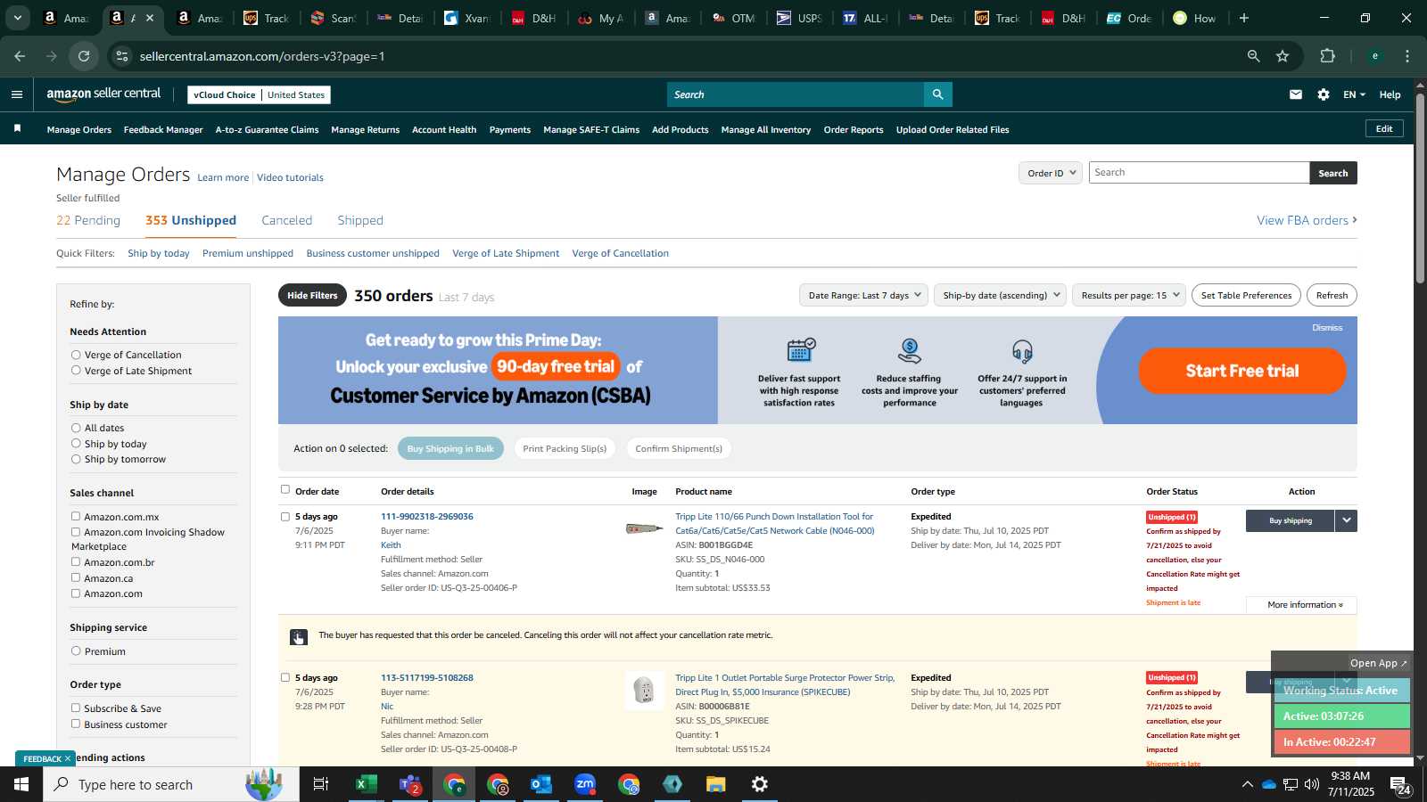Click the magnifier search button in header
The height and width of the screenshot is (802, 1427).
937,94
